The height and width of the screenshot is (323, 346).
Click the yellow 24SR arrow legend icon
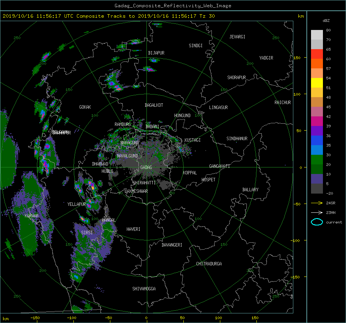click(x=317, y=203)
